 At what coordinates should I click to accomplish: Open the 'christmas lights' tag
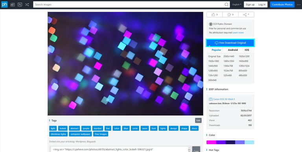pyautogui.click(x=58, y=134)
